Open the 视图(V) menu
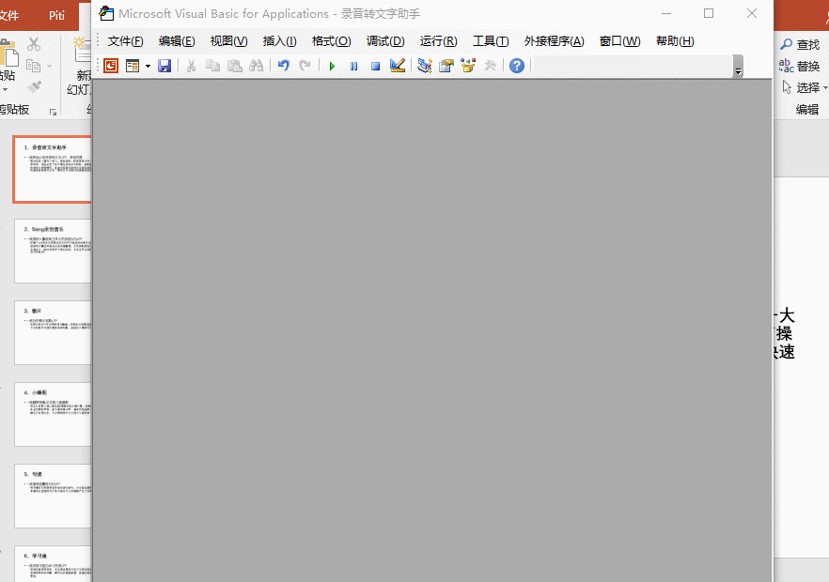Screen dimensions: 829x582 (x=229, y=41)
